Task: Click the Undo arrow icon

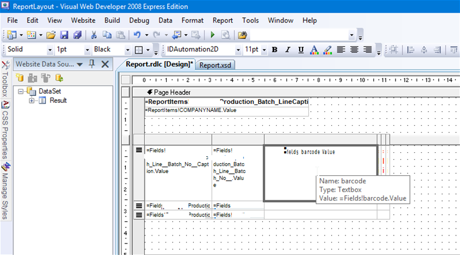Action: pyautogui.click(x=137, y=35)
